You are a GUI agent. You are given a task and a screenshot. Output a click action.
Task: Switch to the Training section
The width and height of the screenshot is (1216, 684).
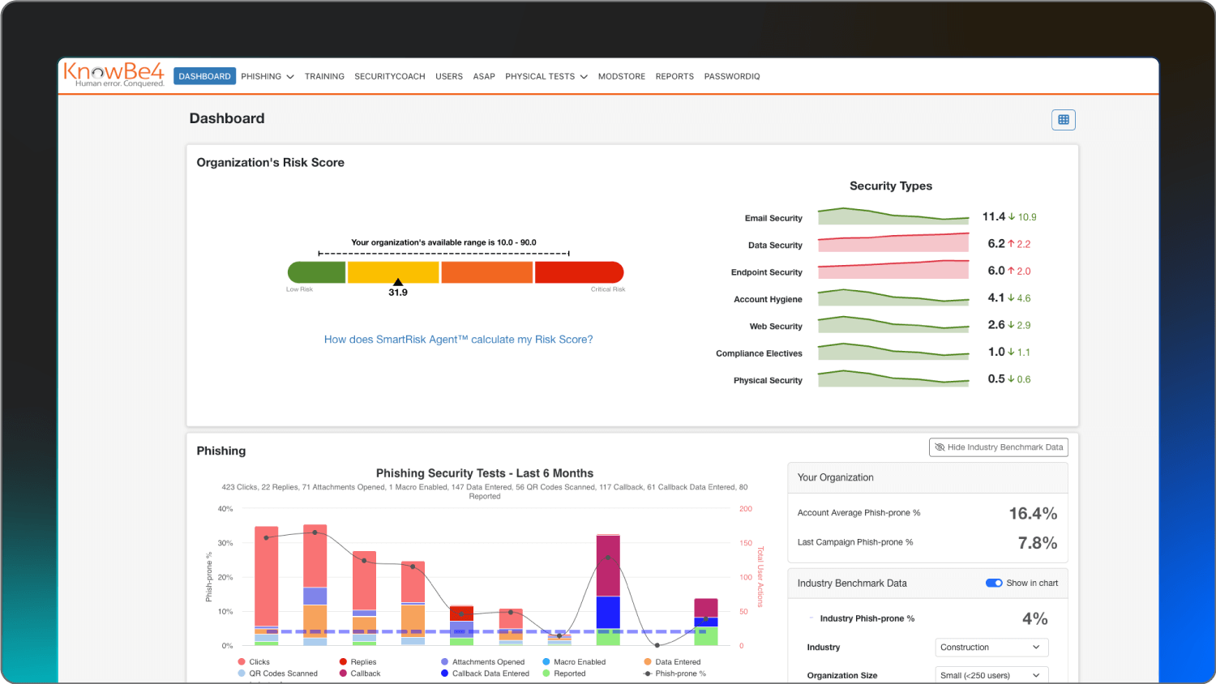(324, 76)
